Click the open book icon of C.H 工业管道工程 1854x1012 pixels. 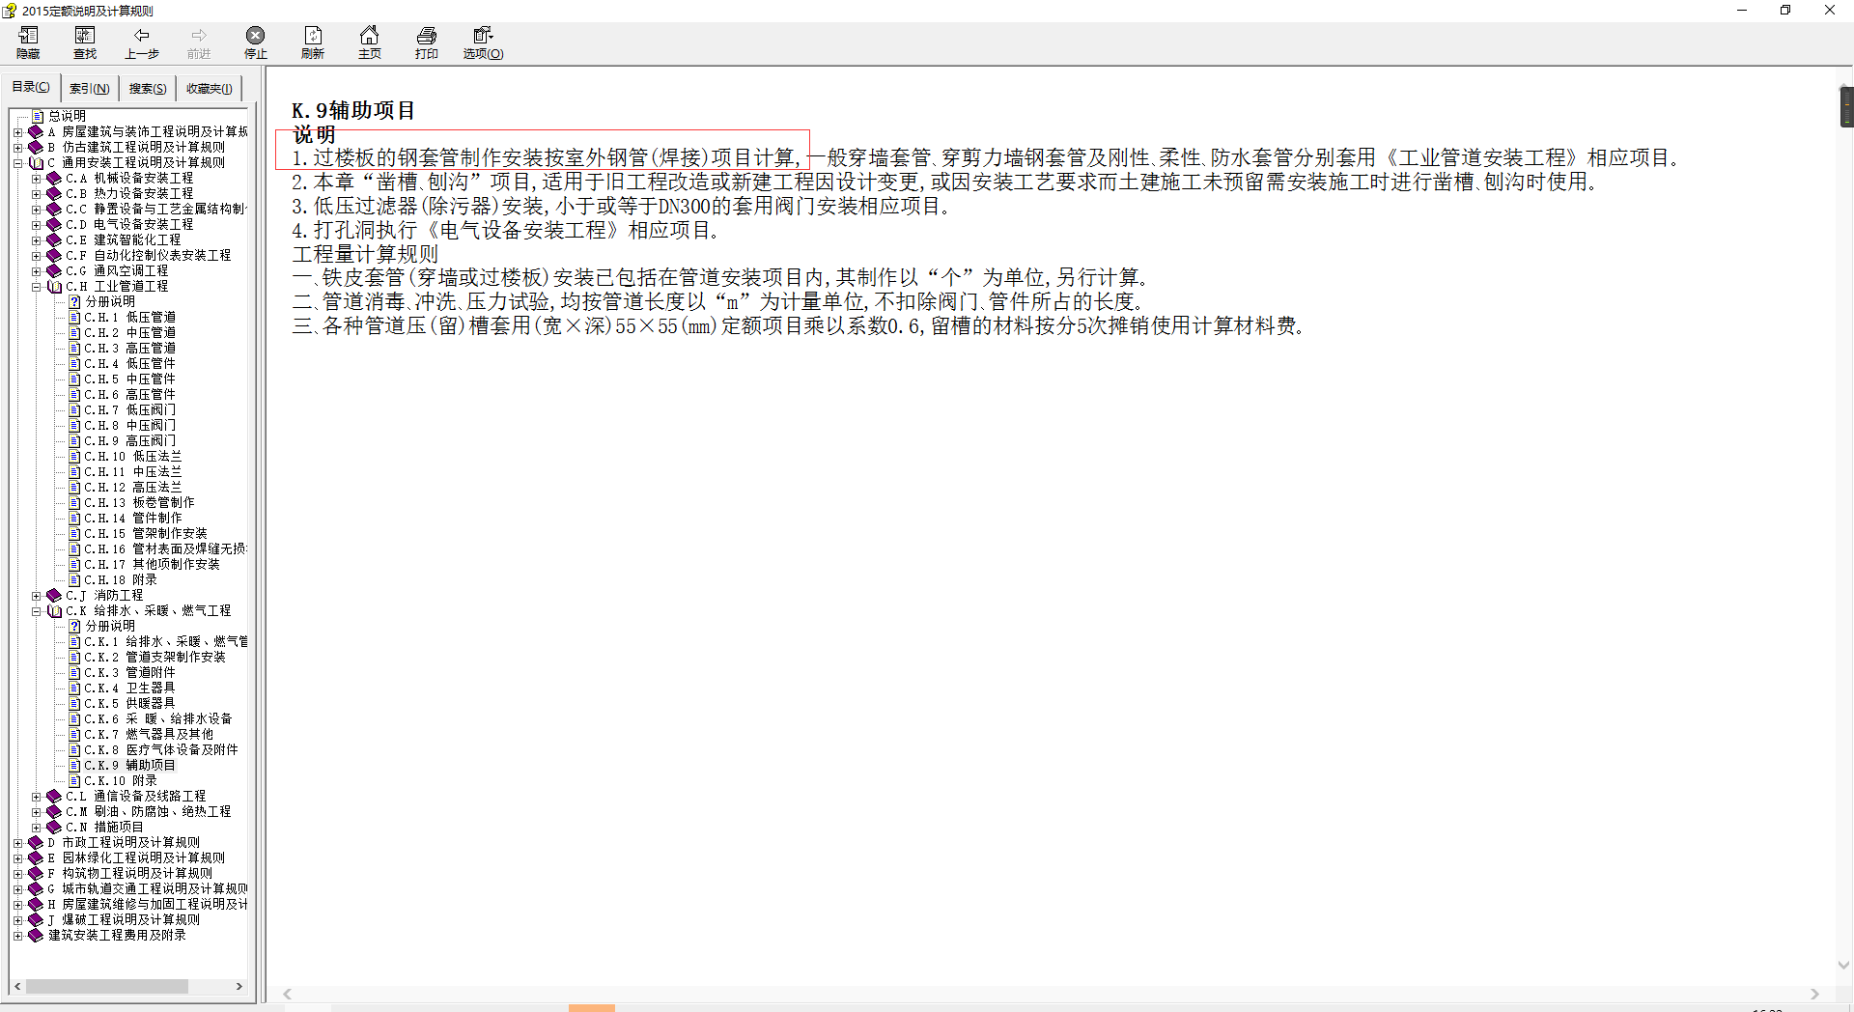tap(54, 286)
